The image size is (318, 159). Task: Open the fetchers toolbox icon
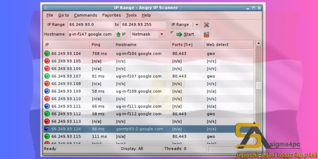click(206, 35)
